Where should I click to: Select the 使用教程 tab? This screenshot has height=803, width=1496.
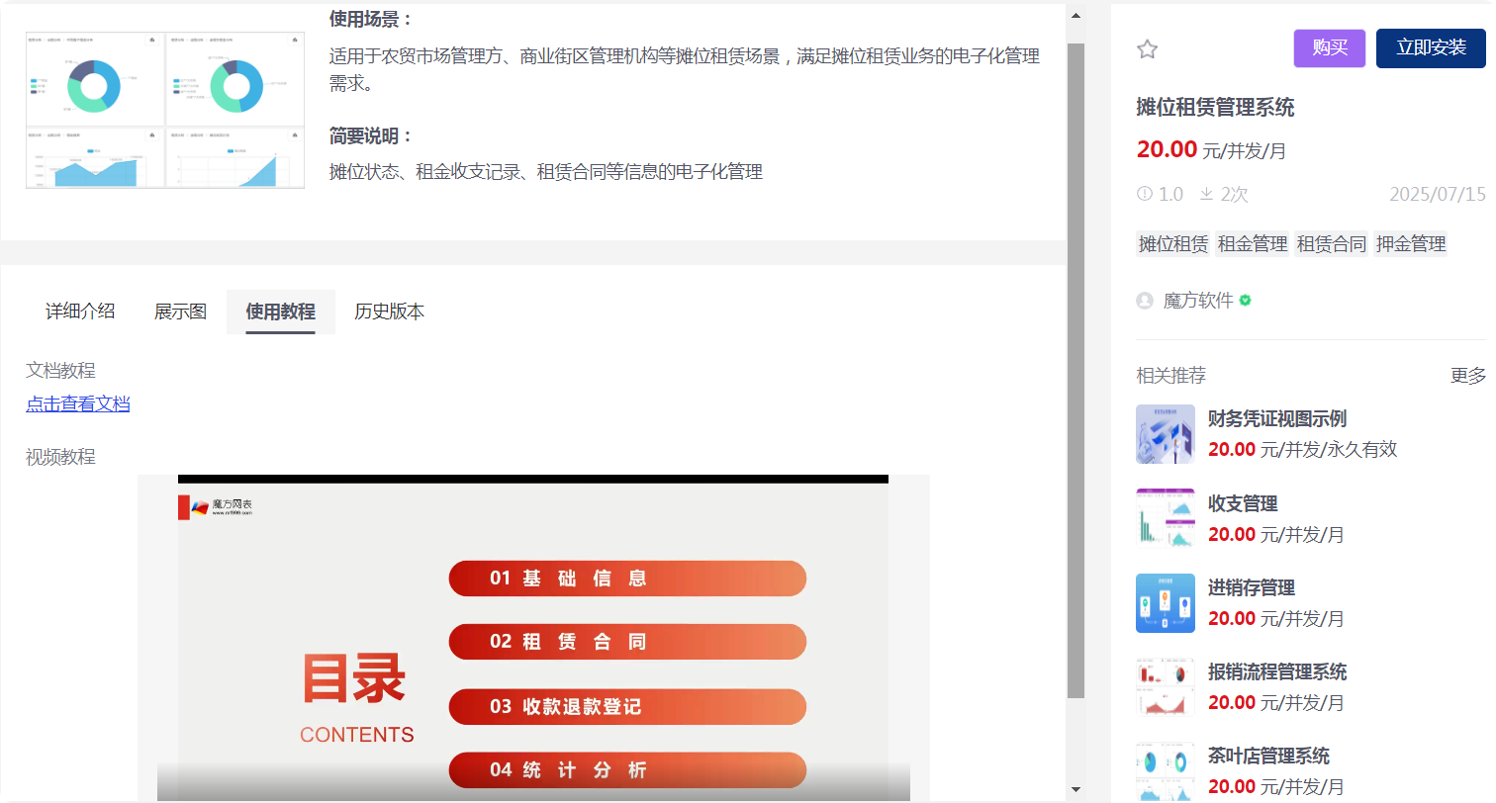(x=281, y=312)
